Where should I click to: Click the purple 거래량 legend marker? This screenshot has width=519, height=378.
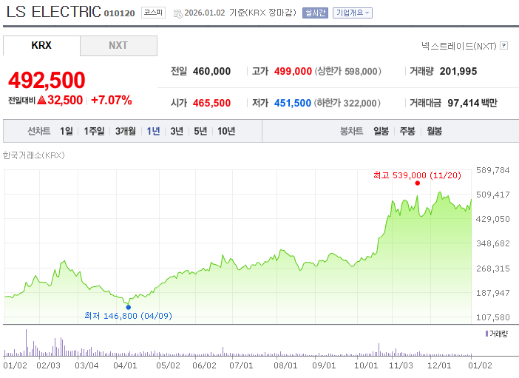tap(486, 334)
